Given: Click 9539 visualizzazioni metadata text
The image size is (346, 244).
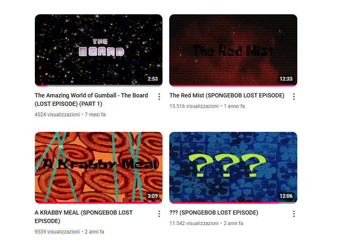Looking at the screenshot, I should [57, 232].
